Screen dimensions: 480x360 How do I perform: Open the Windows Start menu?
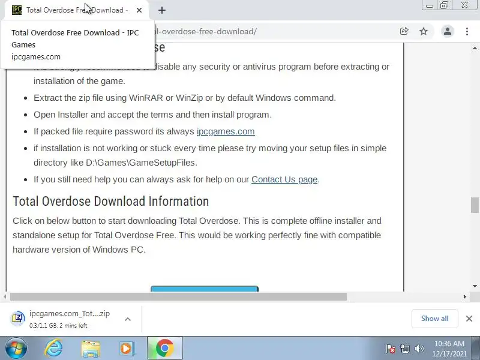tap(16, 349)
